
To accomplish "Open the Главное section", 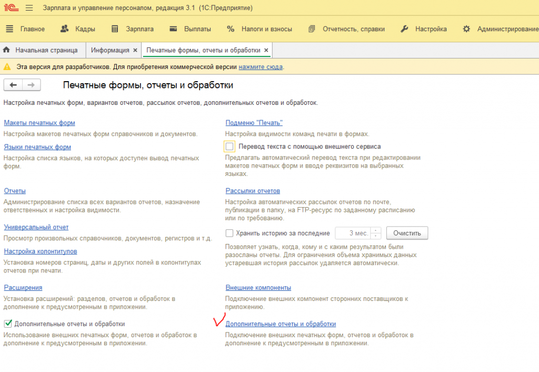I will click(32, 30).
